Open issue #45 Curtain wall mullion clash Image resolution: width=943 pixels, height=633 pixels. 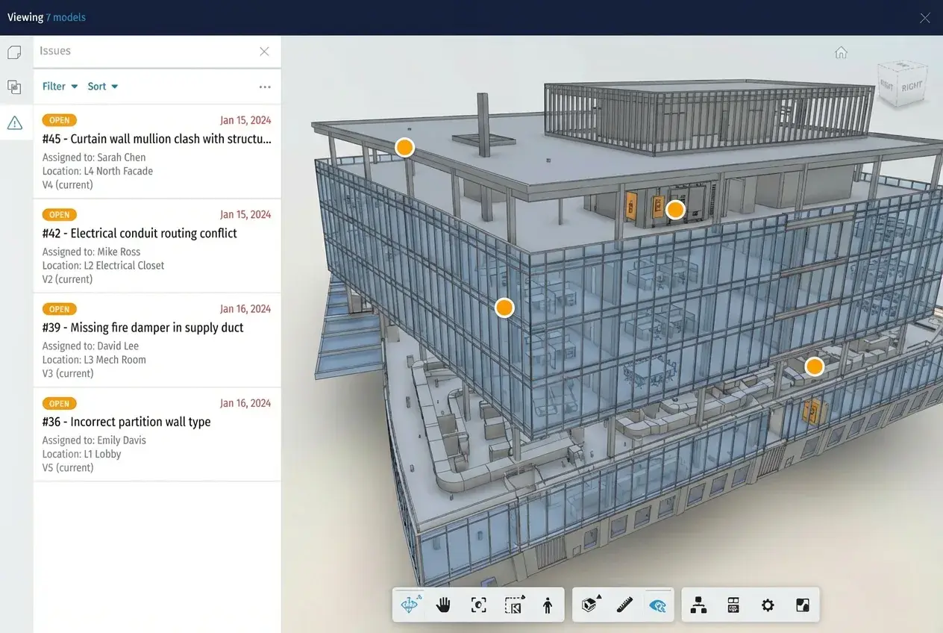pyautogui.click(x=157, y=152)
